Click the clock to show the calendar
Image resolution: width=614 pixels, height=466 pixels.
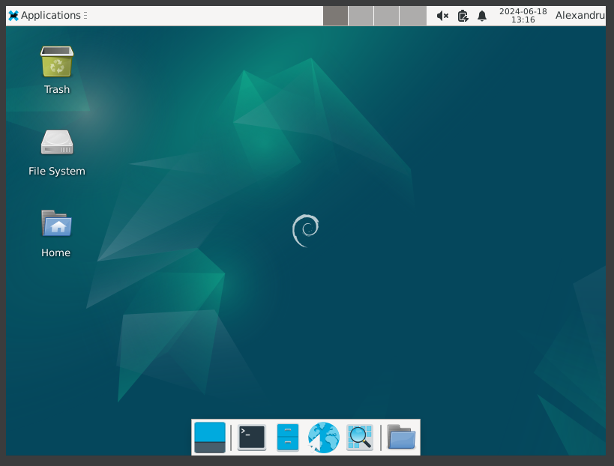point(523,15)
